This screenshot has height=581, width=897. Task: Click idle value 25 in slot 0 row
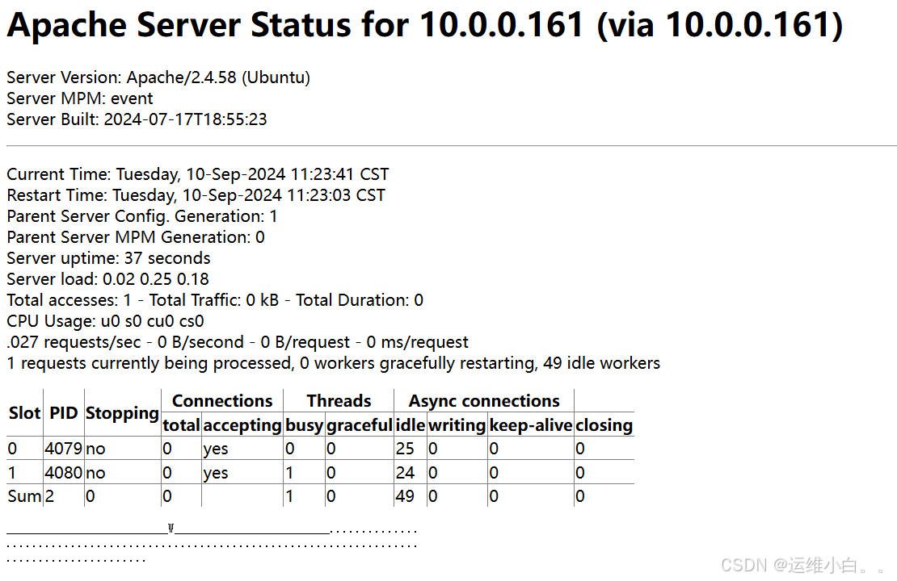tap(405, 449)
